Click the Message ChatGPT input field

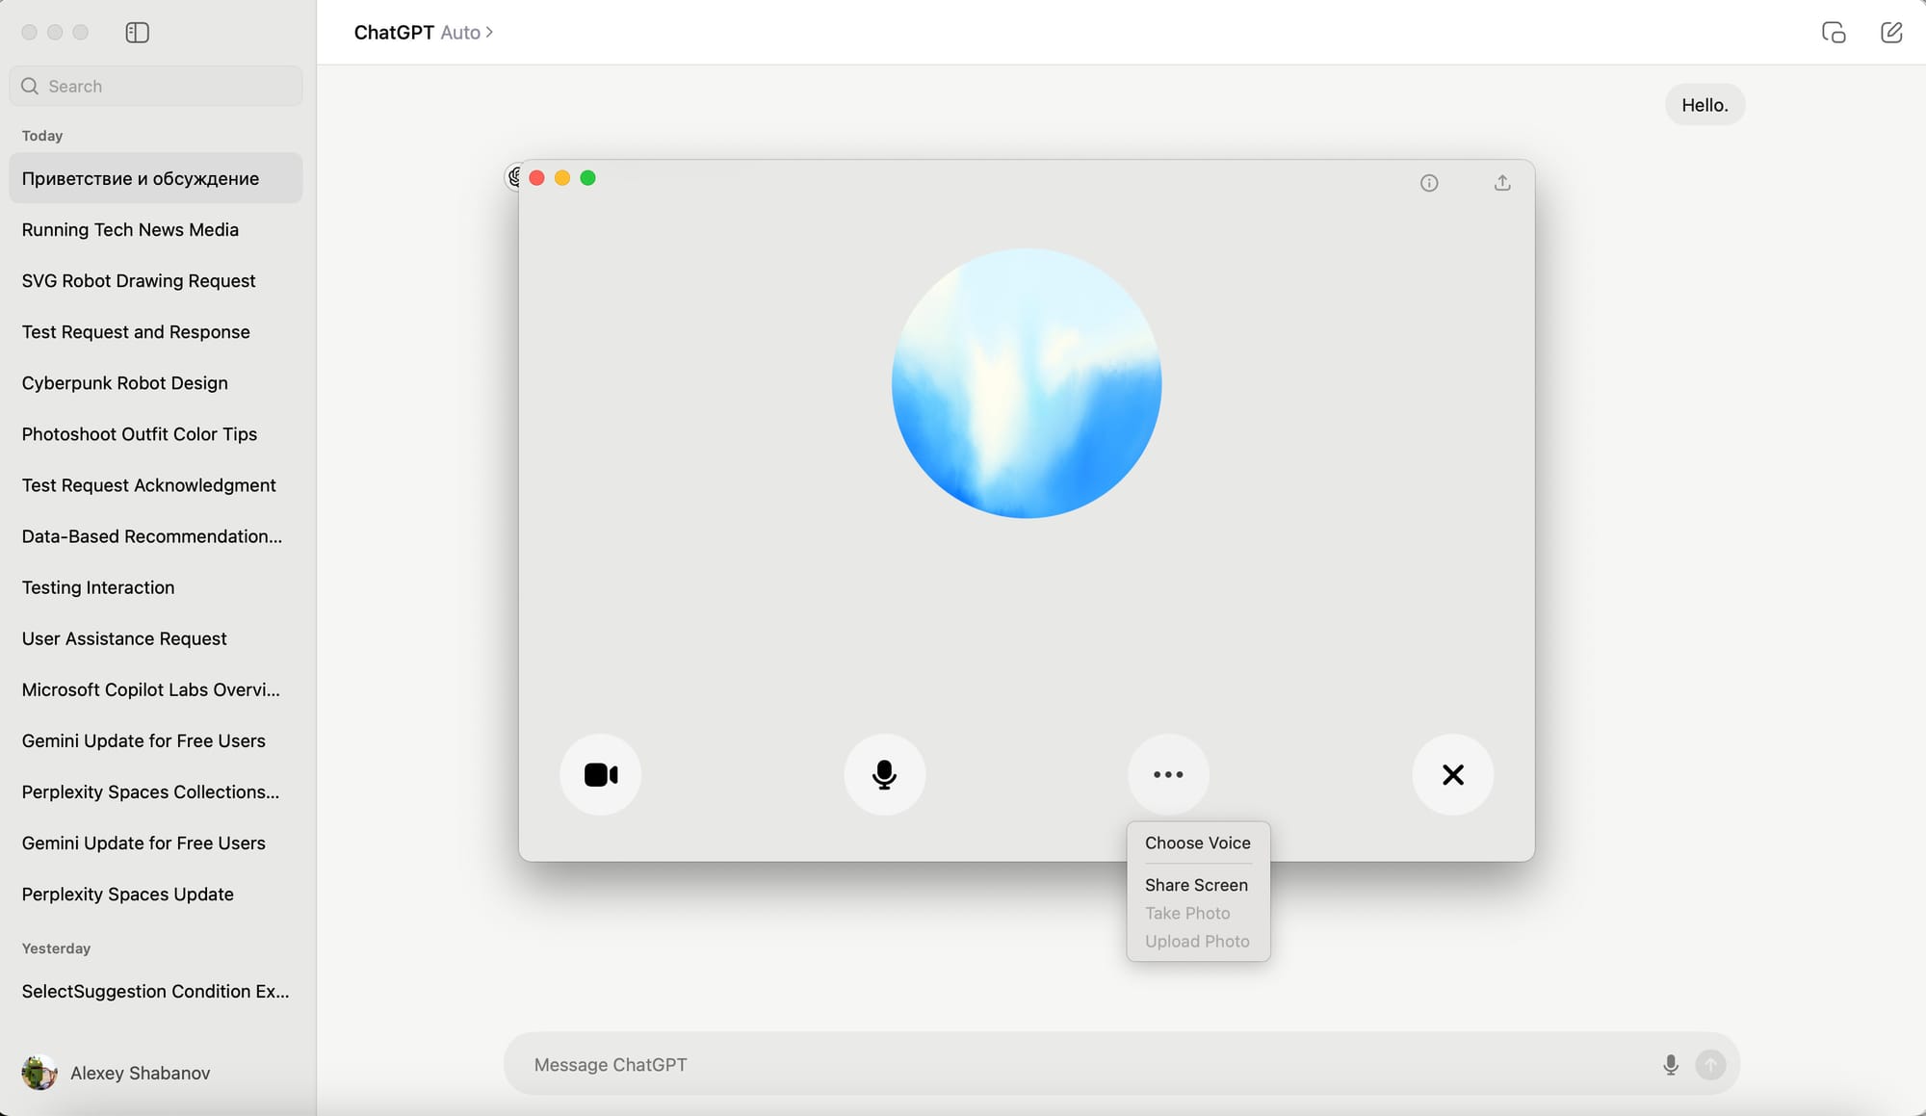[x=1059, y=1064]
